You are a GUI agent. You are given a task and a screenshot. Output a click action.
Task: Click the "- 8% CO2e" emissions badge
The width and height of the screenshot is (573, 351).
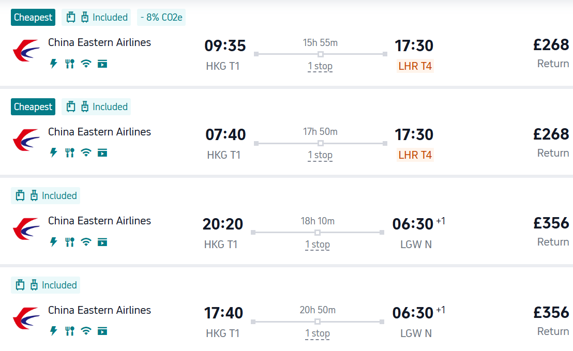[161, 18]
